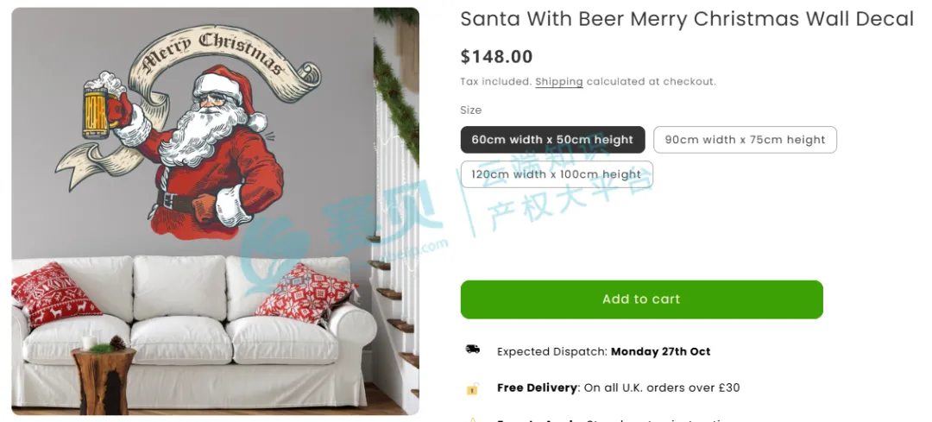The height and width of the screenshot is (422, 932).
Task: Click the Free Delivery U.K. orders text
Action: pos(618,388)
